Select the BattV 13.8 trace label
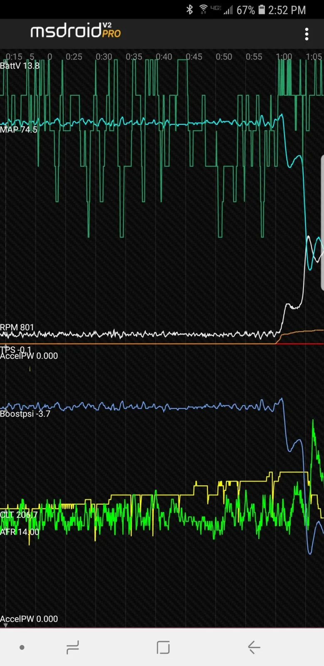The height and width of the screenshot is (666, 324). 20,66
